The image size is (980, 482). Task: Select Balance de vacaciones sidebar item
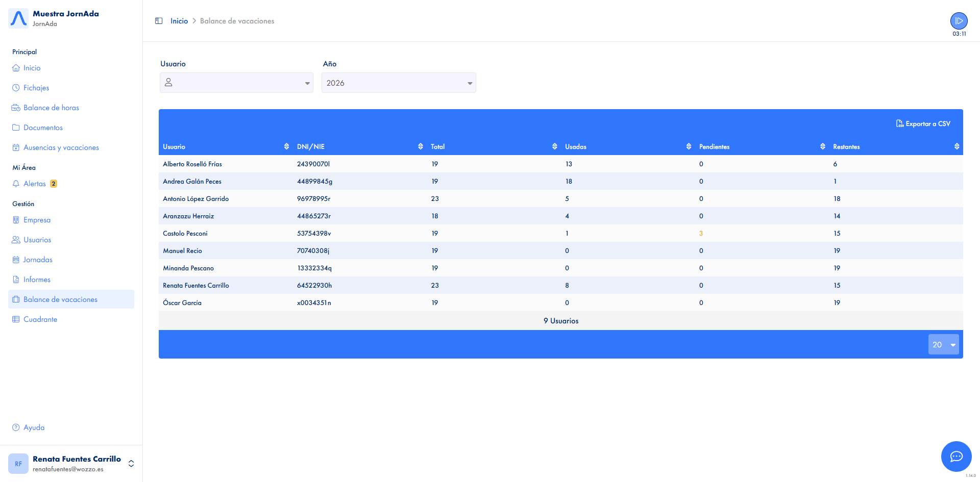point(71,299)
